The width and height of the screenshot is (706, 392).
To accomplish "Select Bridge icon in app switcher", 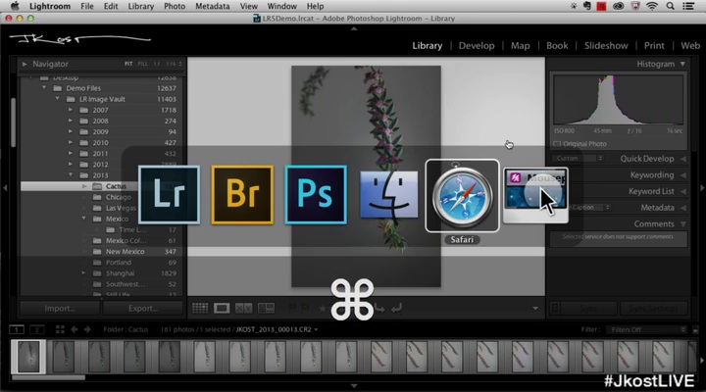I will click(242, 194).
